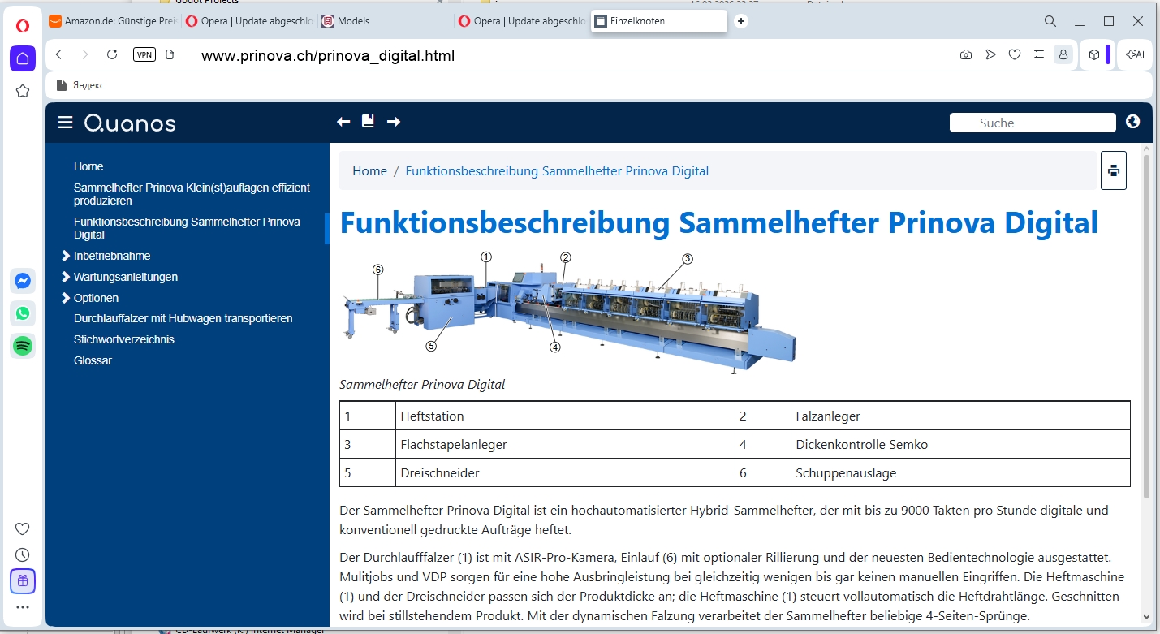Click the address bar URL www.prinova.ch
Viewport: 1160px width, 634px height.
[328, 55]
